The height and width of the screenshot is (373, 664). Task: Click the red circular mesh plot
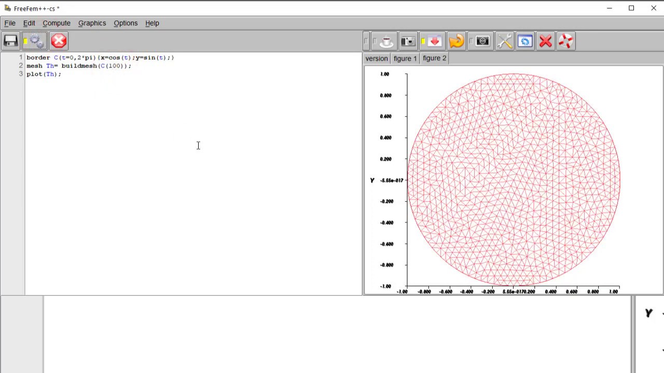[x=514, y=180]
